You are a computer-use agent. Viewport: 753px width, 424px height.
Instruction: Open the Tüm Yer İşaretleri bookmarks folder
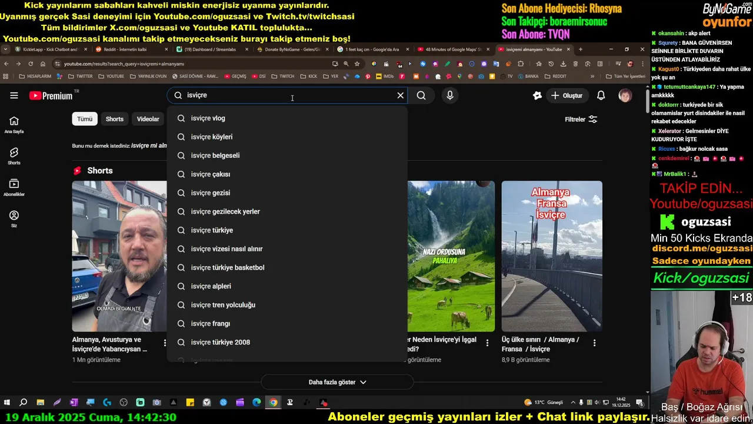pyautogui.click(x=625, y=76)
